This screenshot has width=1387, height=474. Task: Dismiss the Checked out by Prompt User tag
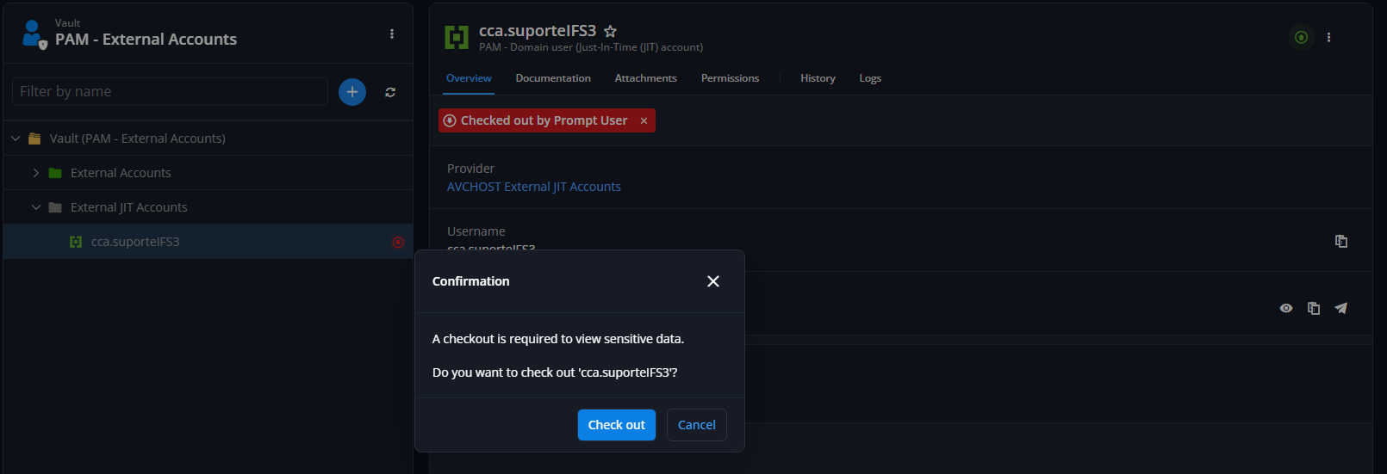click(644, 121)
